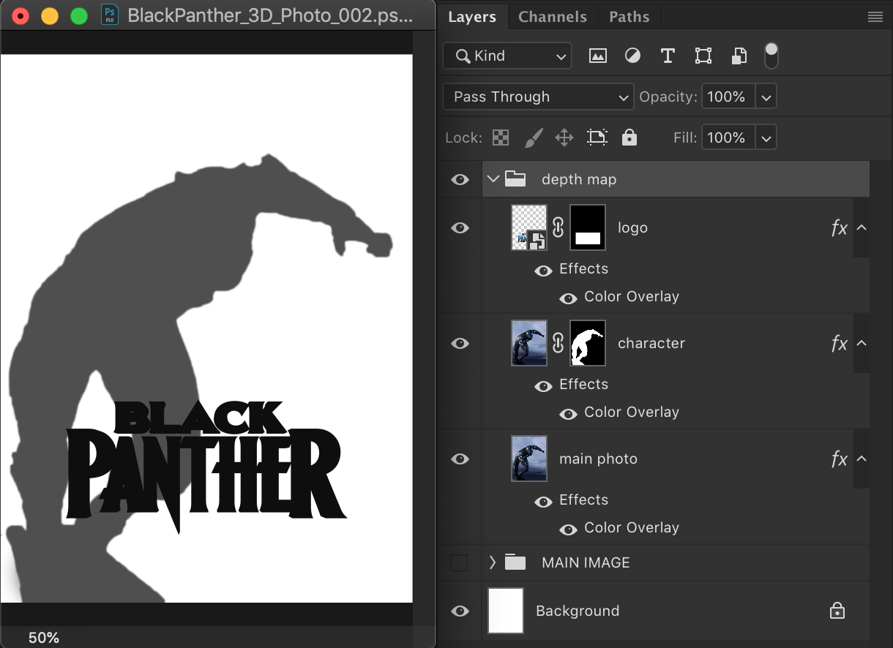Lock transparent pixels icon
Viewport: 893px width, 648px height.
501,137
